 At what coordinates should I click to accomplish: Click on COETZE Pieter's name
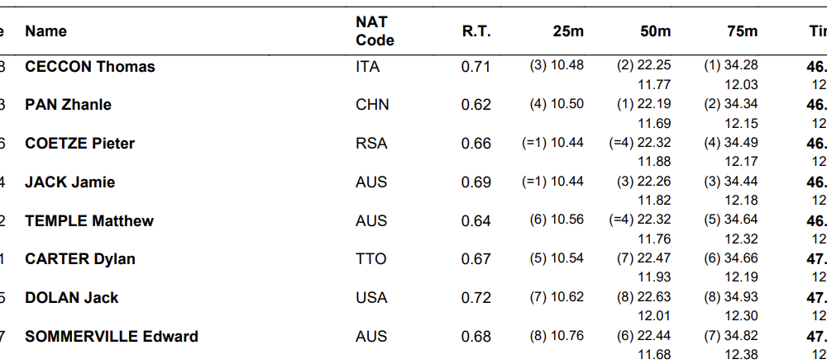coord(80,144)
